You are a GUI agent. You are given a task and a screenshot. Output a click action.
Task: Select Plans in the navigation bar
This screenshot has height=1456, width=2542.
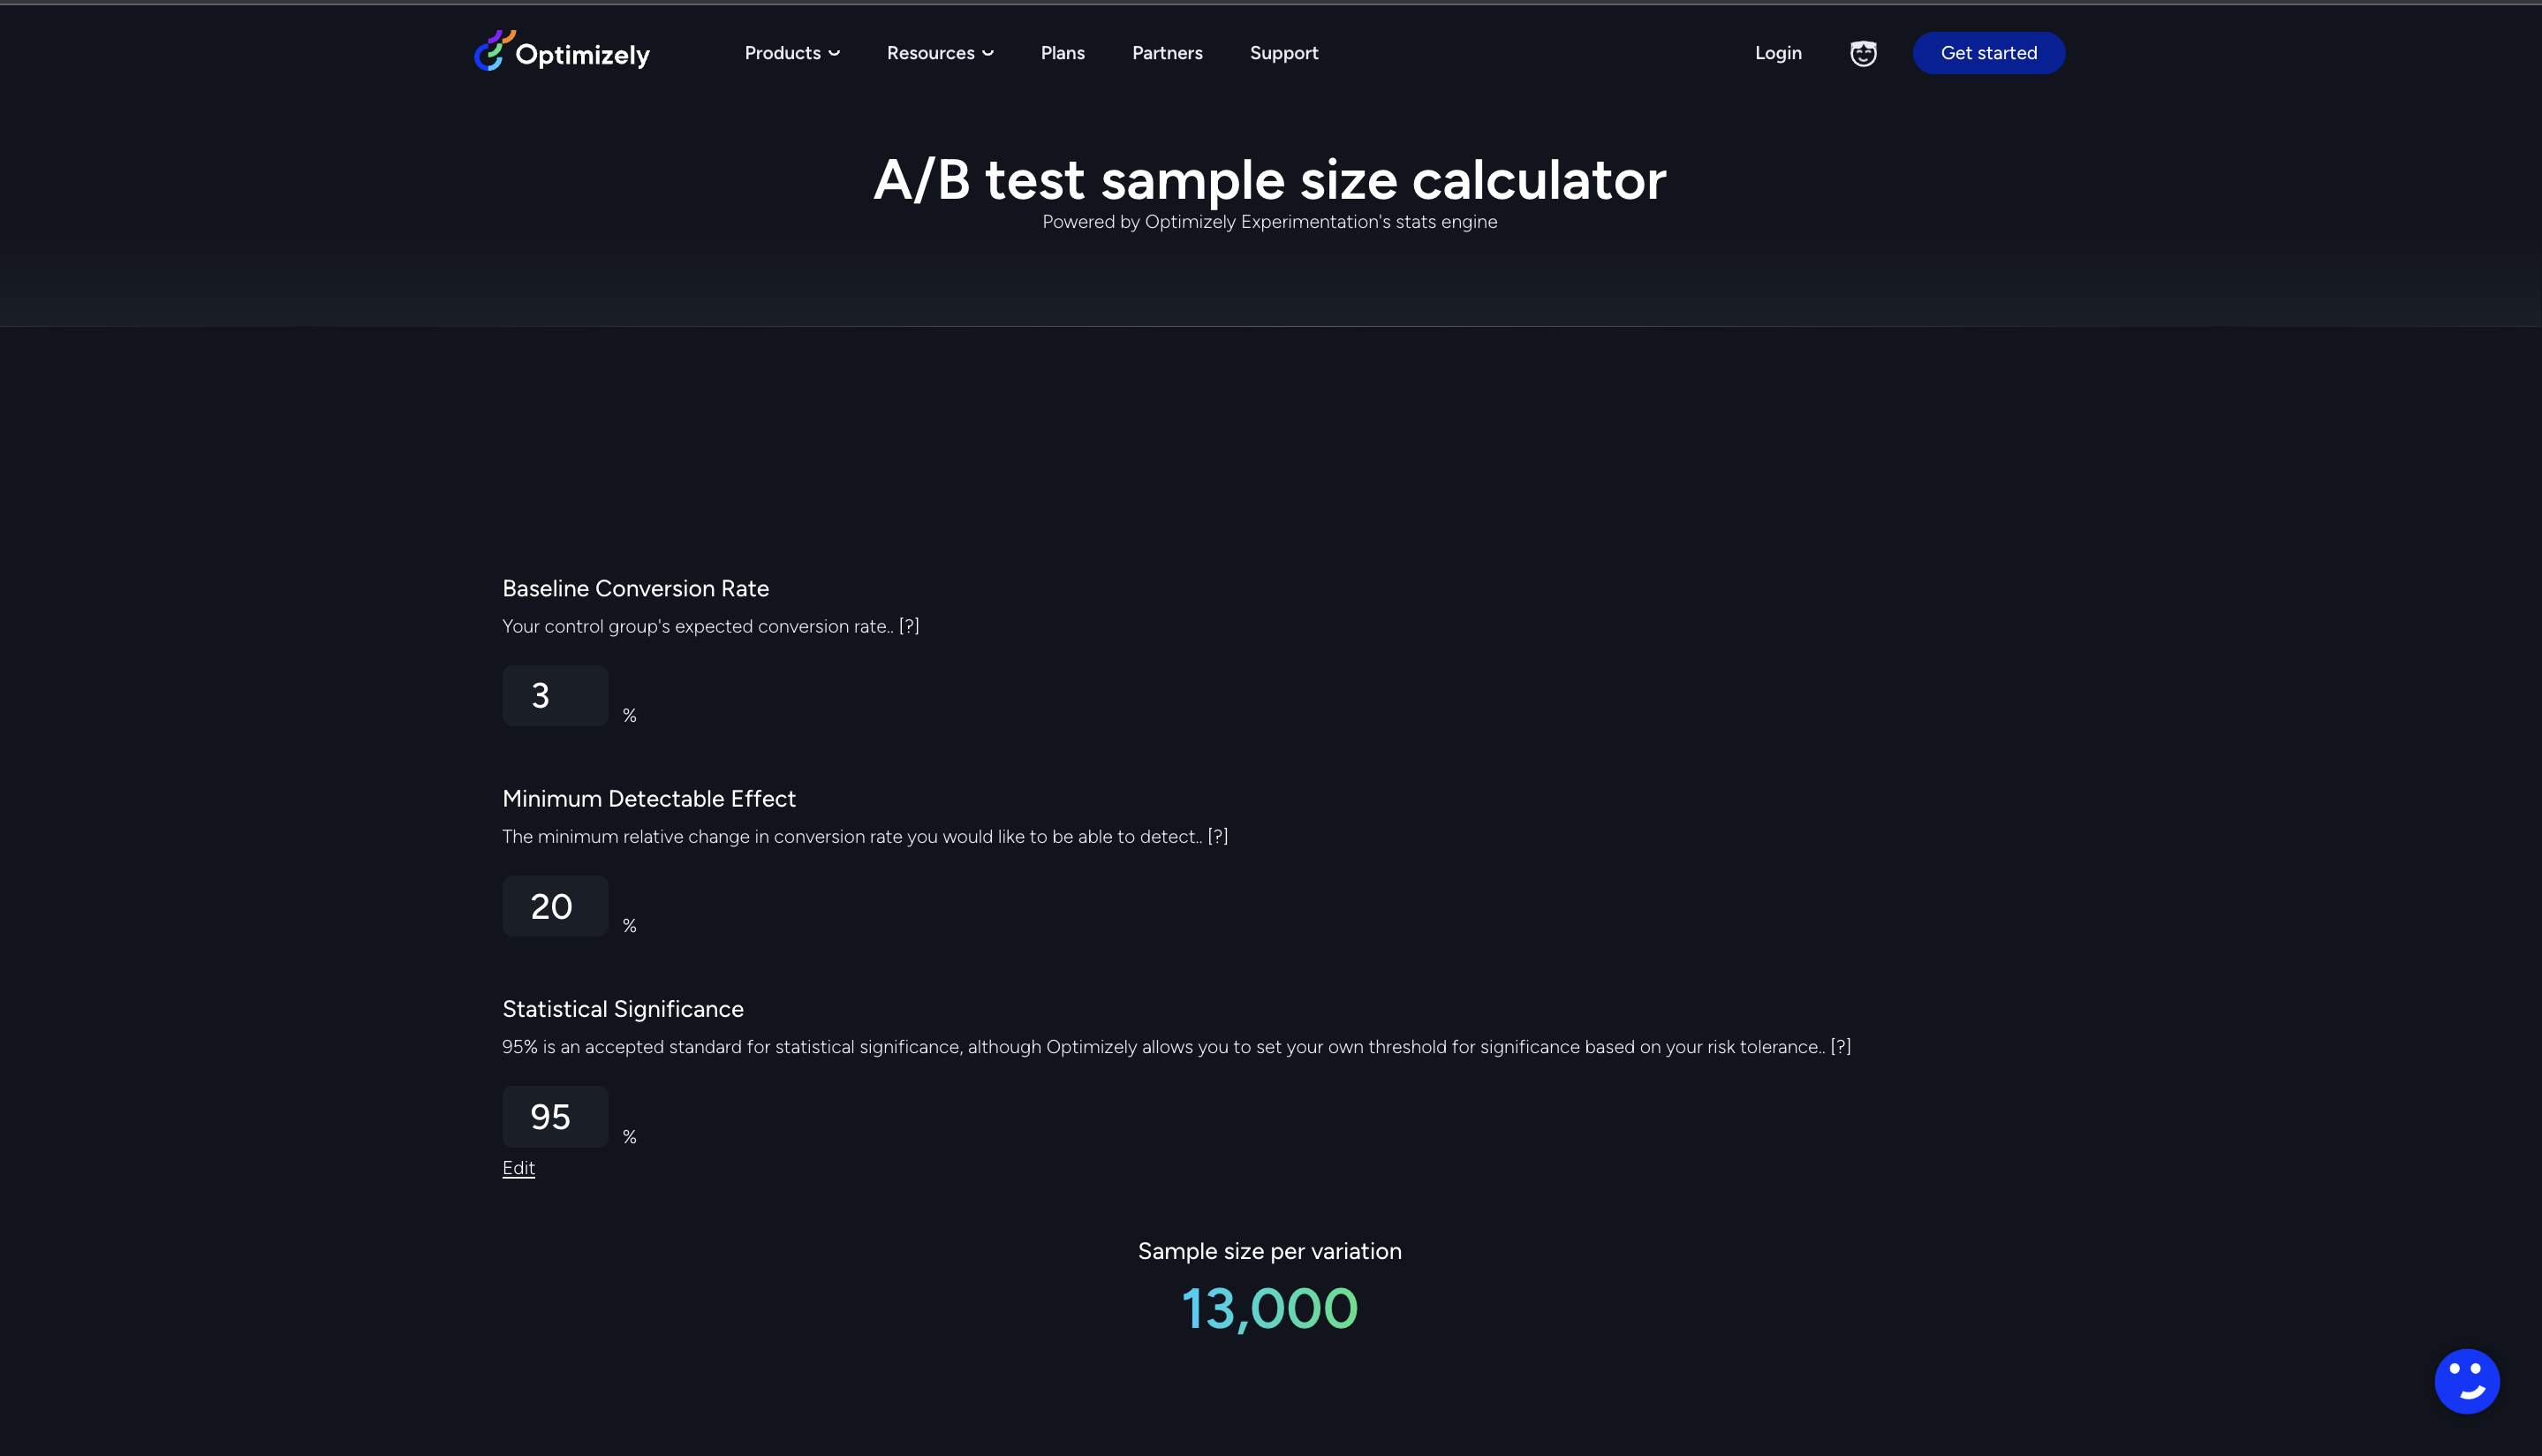tap(1063, 53)
